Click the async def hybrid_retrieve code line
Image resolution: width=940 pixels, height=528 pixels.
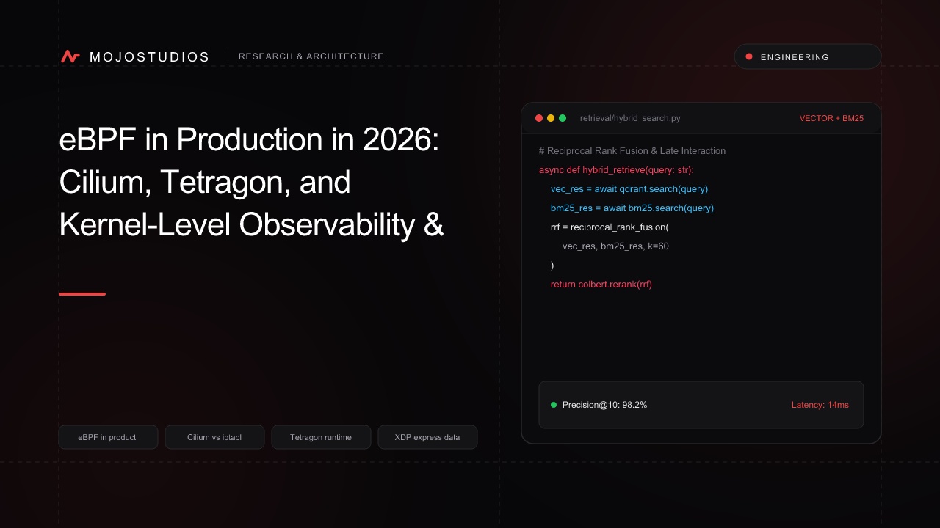(x=616, y=169)
